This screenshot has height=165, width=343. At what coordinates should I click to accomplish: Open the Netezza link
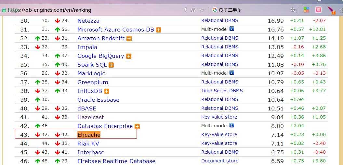point(88,21)
